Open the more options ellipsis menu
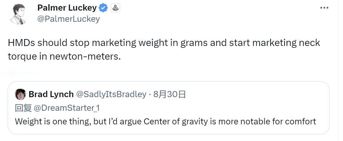Viewport: 343px width, 141px height. (x=324, y=8)
